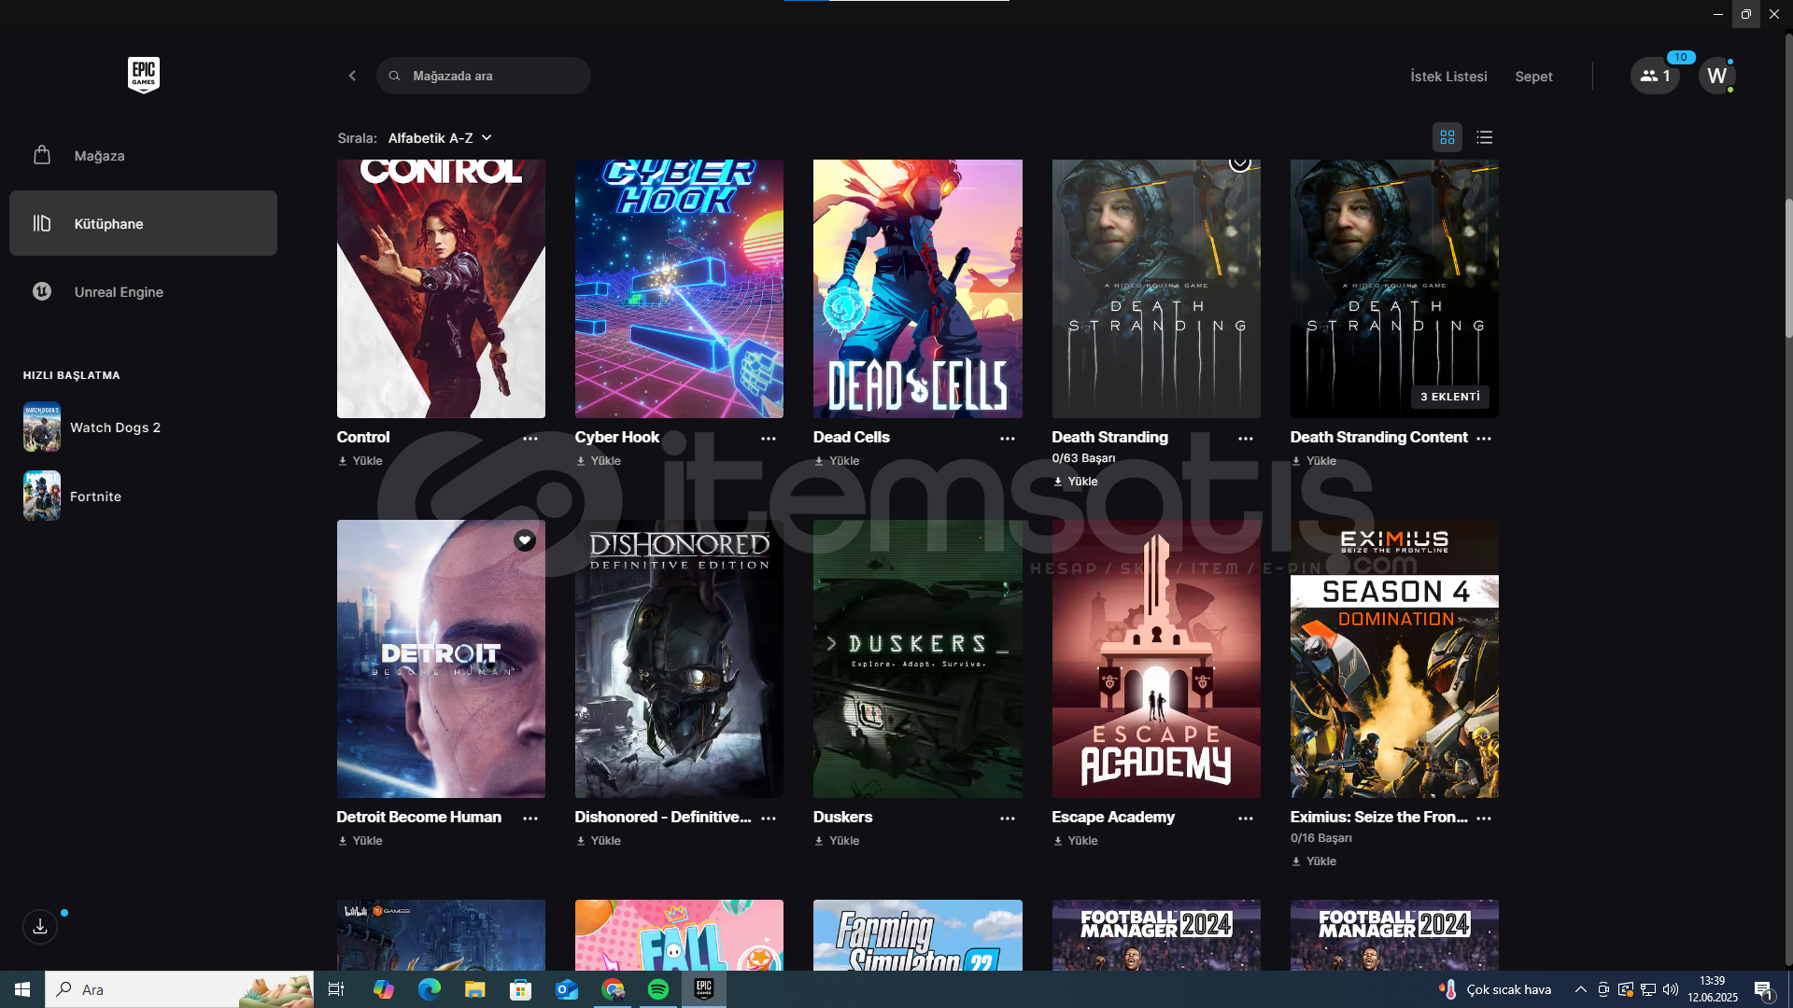Open Death Stranding three-dot menu
This screenshot has height=1008, width=1793.
[1246, 438]
